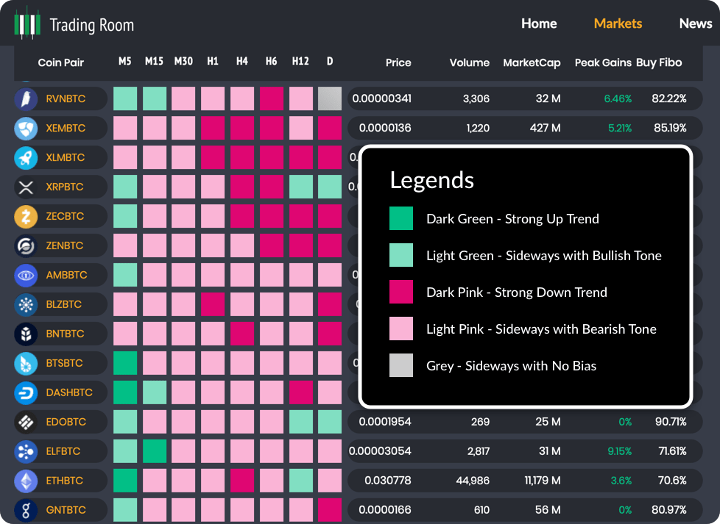
Task: Click the D timeframe column header
Action: click(x=330, y=62)
